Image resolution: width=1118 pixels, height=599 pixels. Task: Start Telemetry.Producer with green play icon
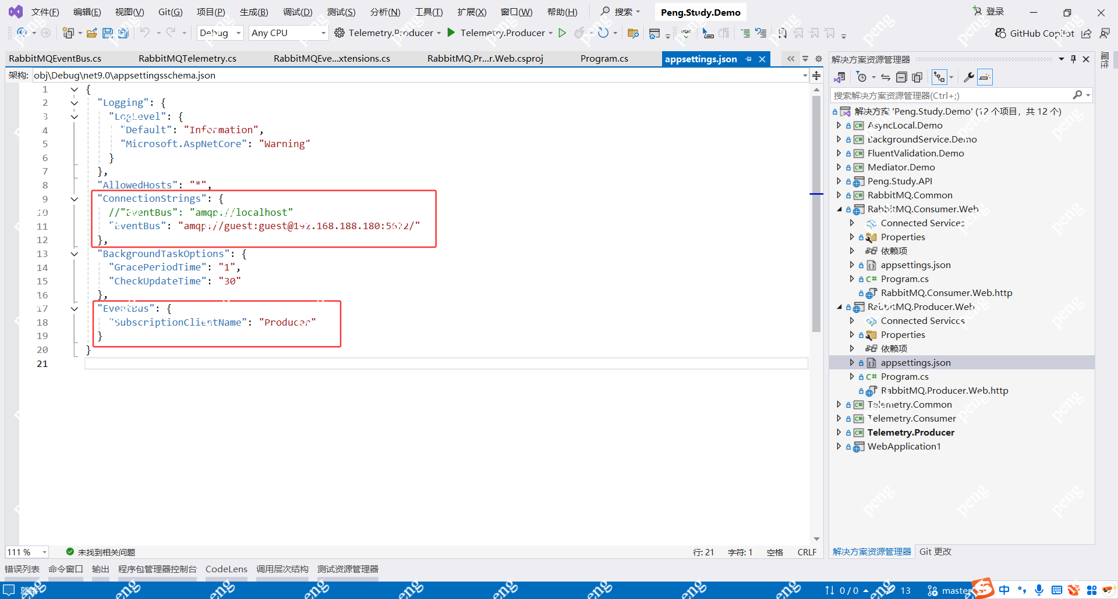451,33
